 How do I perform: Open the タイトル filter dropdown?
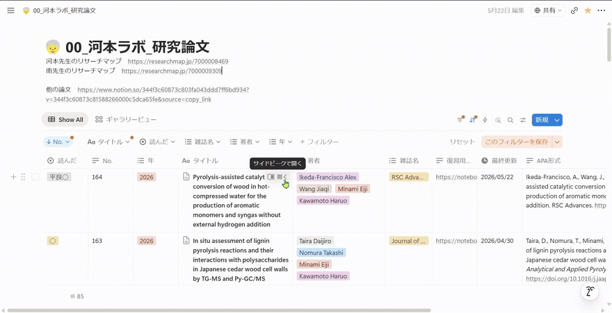pos(108,142)
